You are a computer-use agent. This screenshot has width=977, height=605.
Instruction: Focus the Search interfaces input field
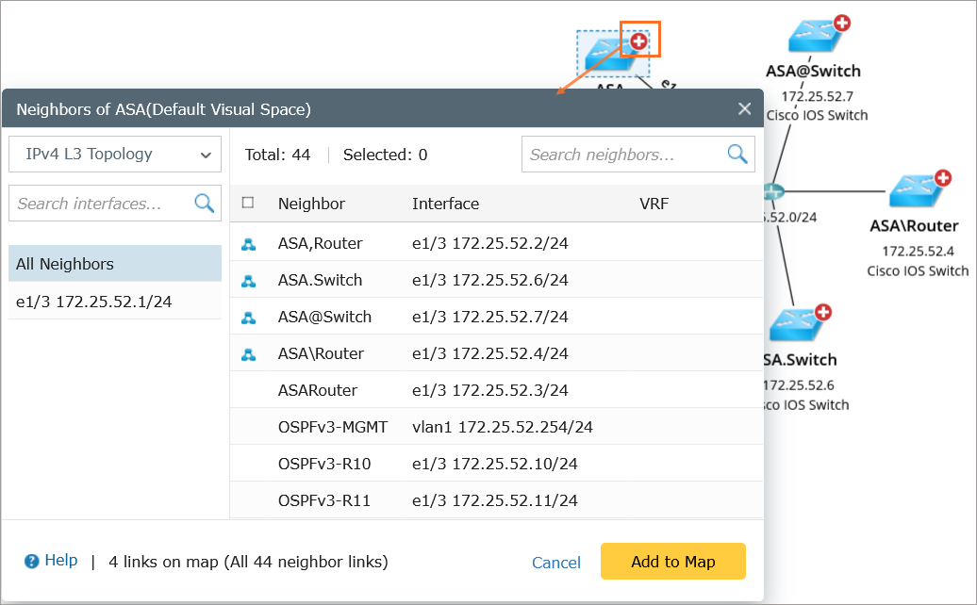(x=102, y=204)
